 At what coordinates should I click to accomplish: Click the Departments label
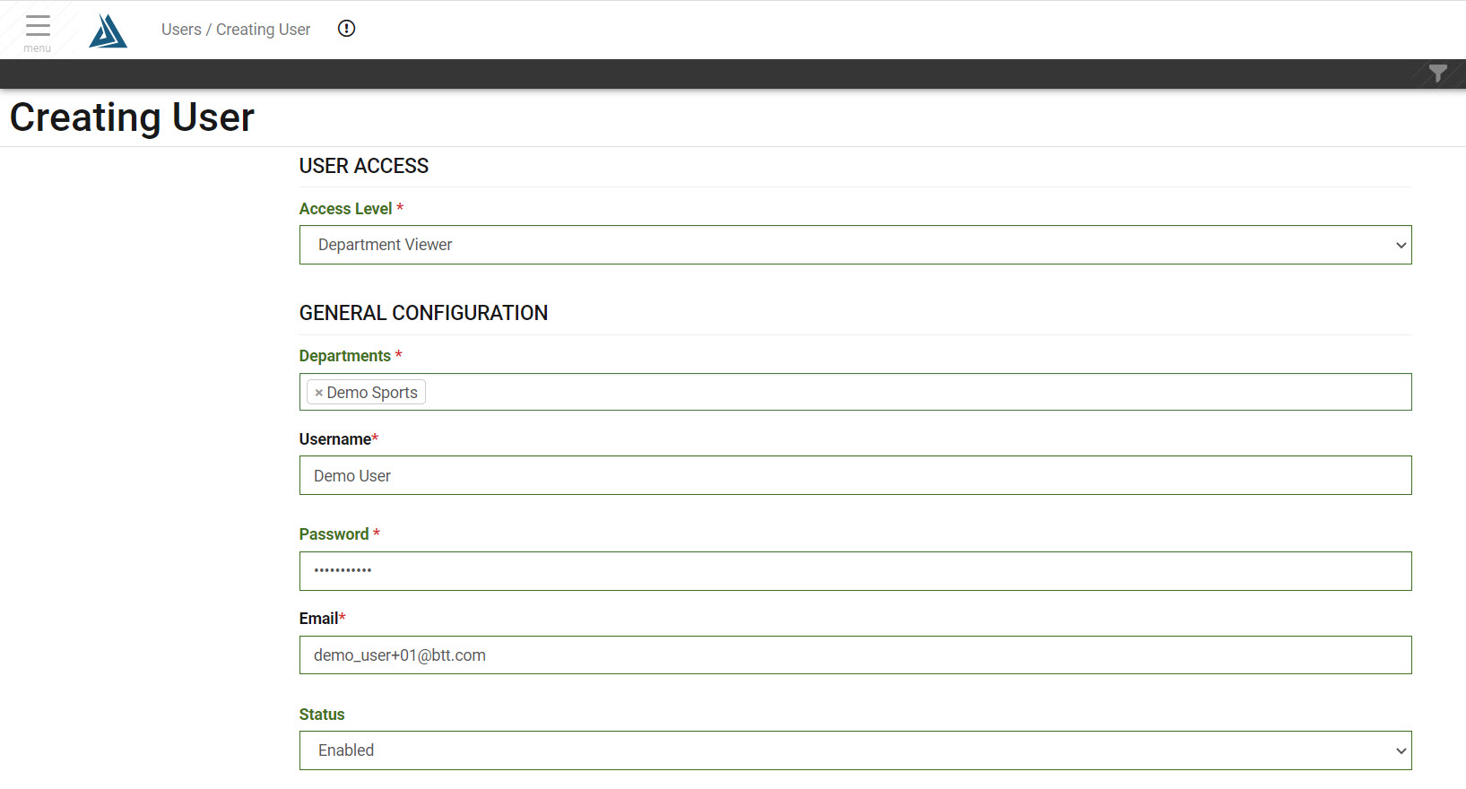tap(344, 356)
